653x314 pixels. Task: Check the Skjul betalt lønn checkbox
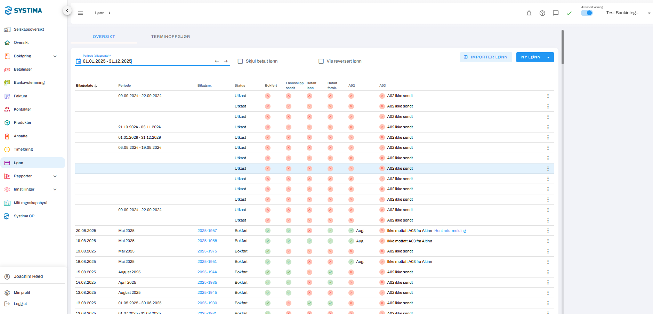coord(240,61)
